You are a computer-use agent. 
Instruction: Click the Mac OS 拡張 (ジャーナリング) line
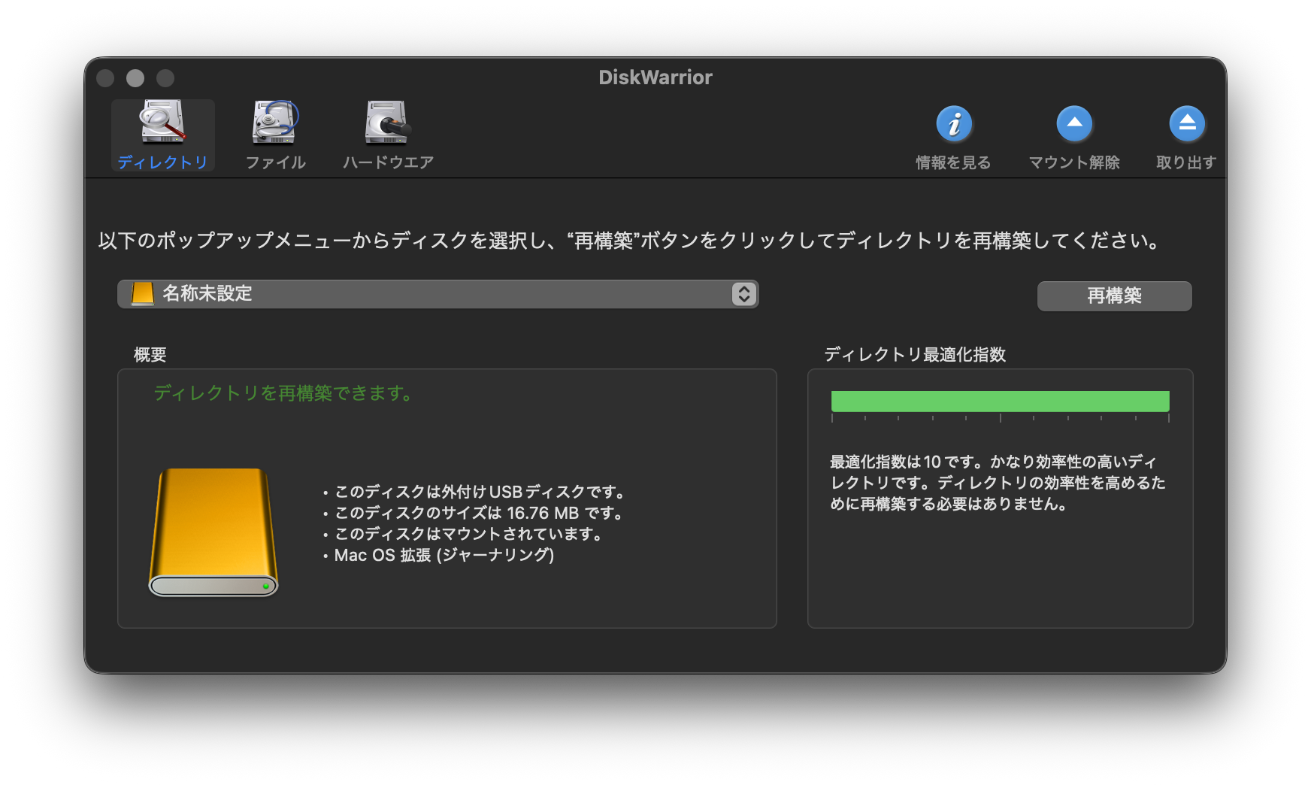pyautogui.click(x=444, y=555)
